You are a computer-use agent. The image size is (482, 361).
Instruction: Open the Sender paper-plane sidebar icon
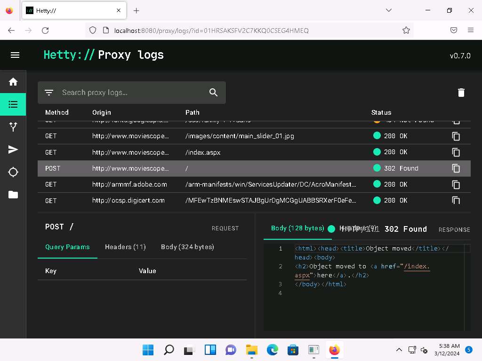pos(13,149)
